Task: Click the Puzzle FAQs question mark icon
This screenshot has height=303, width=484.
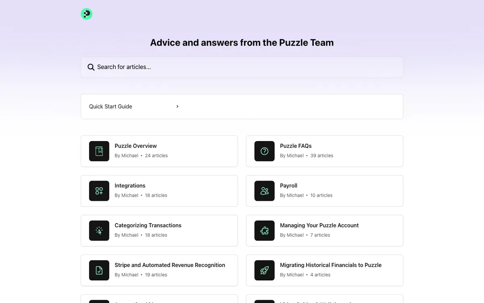Action: (265, 151)
